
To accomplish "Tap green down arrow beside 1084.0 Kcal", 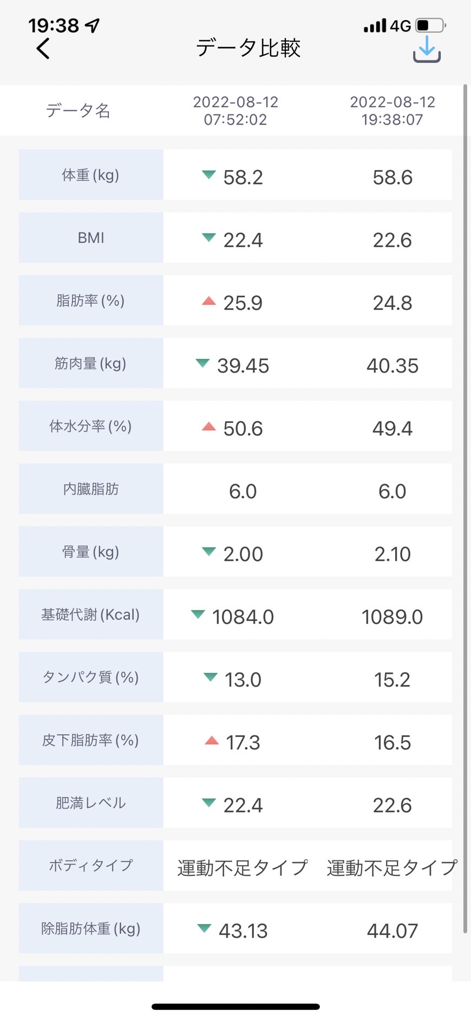I will click(x=198, y=614).
